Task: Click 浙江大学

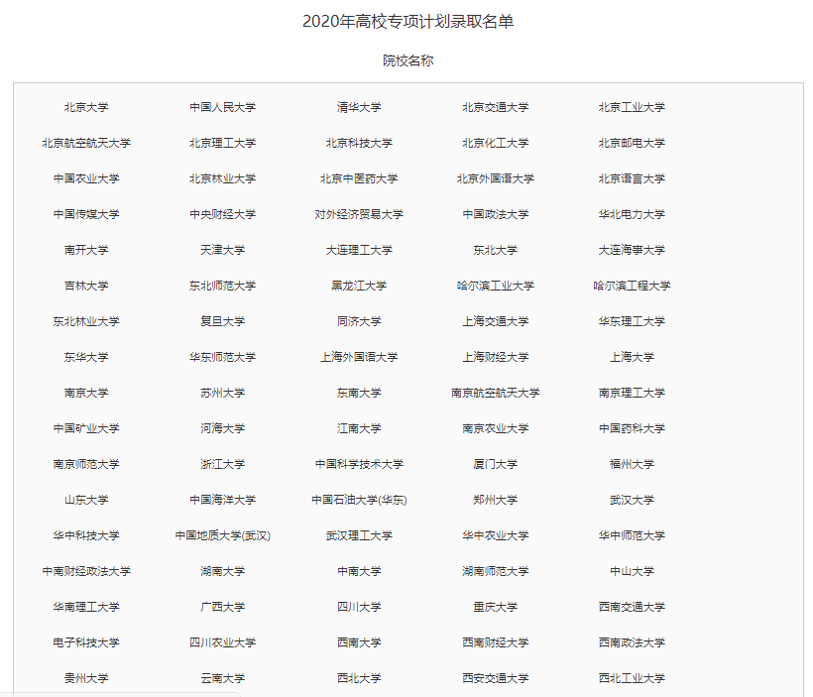Action: coord(222,464)
